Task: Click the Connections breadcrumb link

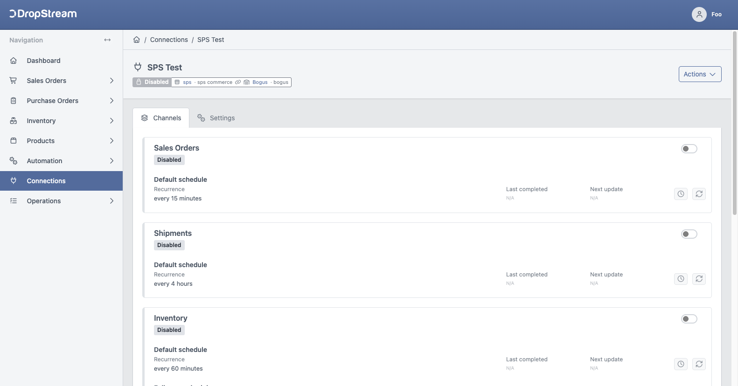Action: (x=169, y=40)
